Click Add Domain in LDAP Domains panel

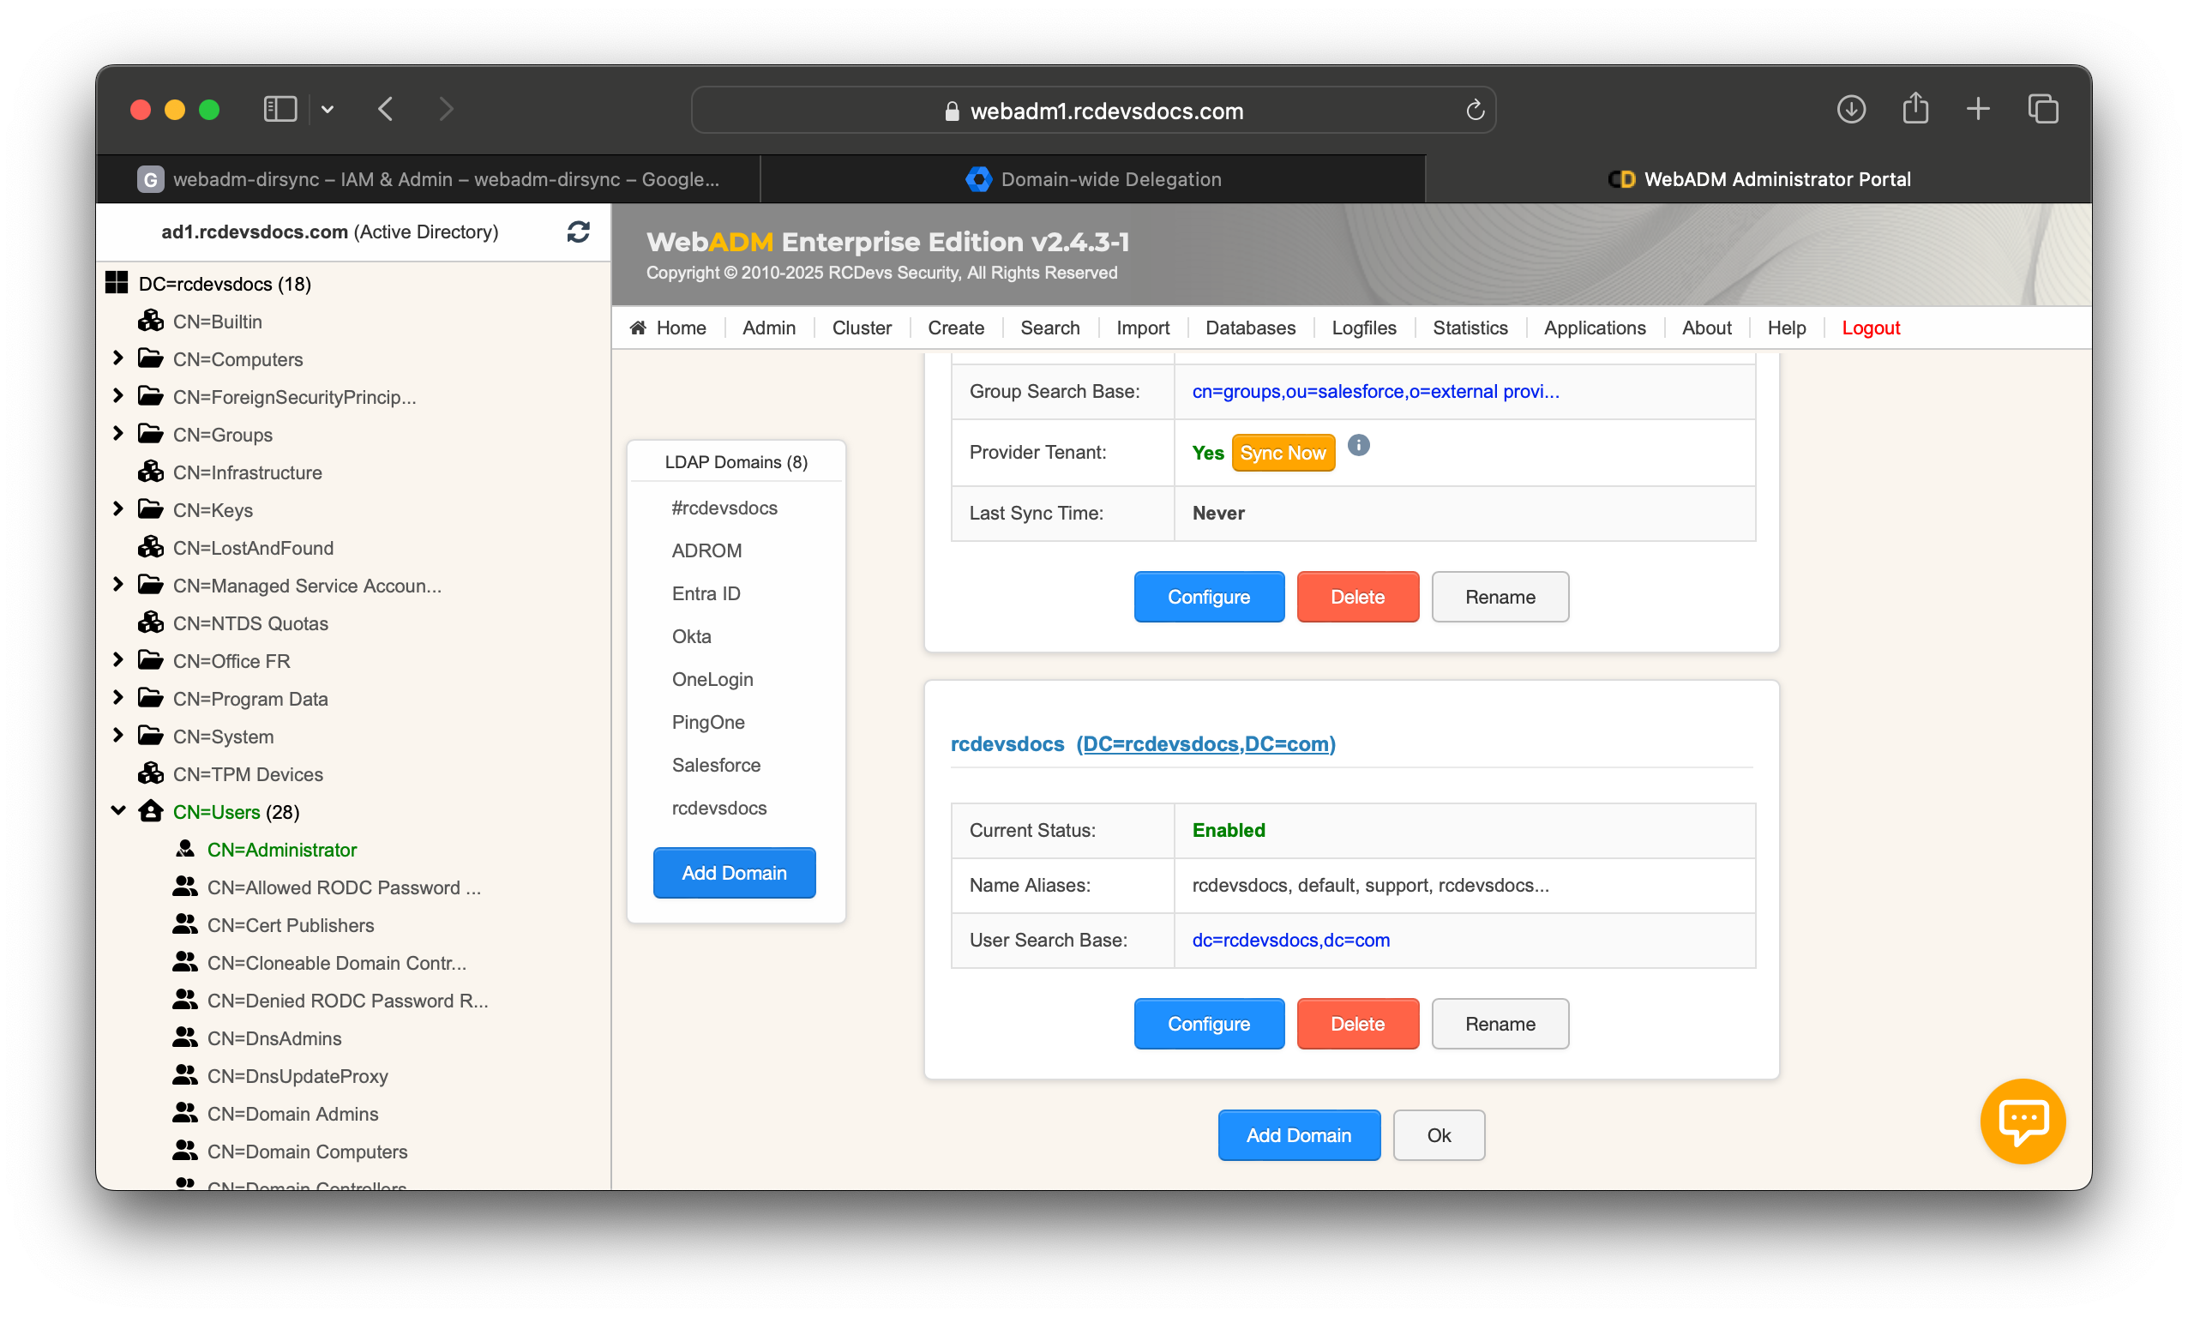point(734,872)
